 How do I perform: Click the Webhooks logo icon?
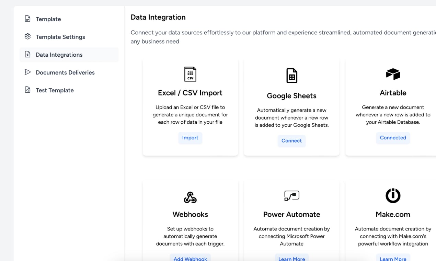[190, 197]
